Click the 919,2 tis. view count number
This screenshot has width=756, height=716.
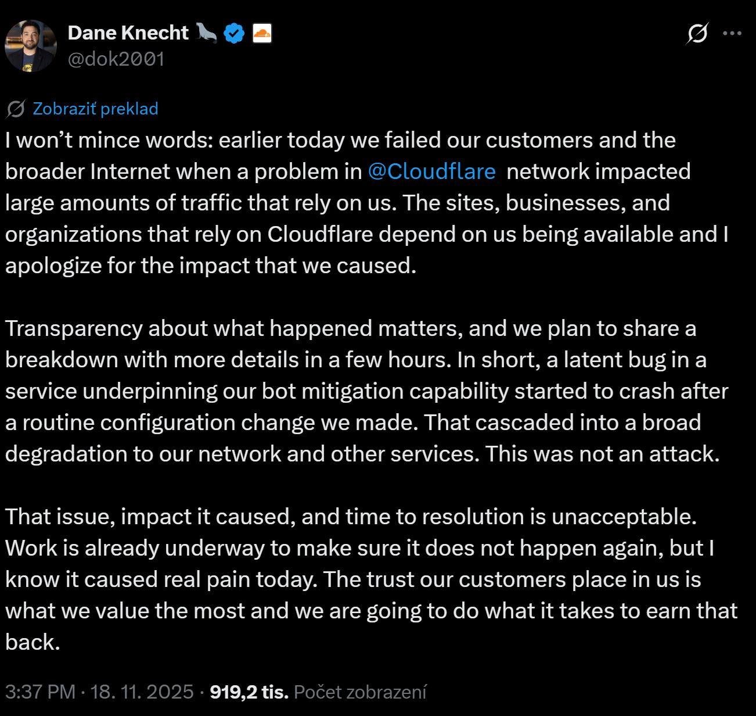coord(249,692)
